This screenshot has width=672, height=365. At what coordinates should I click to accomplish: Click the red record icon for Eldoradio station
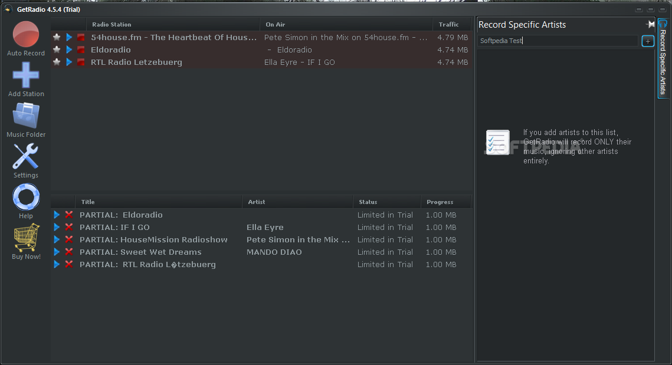point(81,50)
